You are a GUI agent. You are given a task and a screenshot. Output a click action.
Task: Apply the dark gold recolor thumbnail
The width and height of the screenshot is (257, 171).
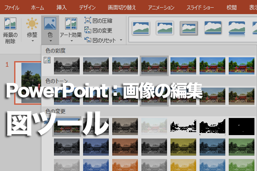183,147
